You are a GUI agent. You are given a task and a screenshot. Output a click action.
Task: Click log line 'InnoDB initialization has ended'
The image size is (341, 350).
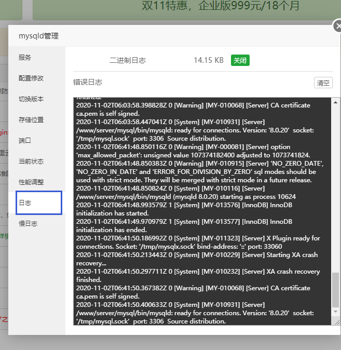tap(184, 226)
